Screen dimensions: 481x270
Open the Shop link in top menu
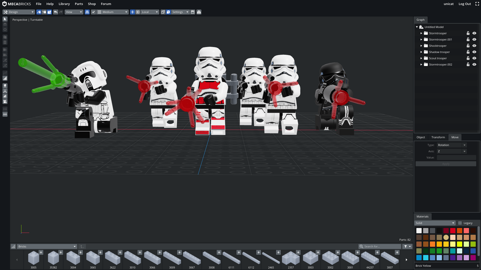(x=92, y=4)
